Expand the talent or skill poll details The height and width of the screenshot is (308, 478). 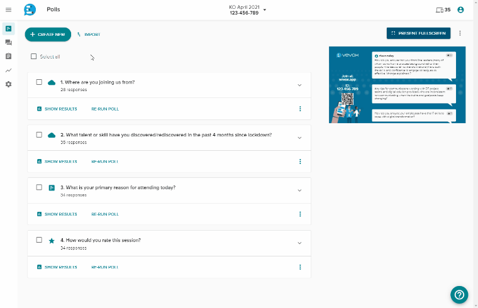pos(299,138)
